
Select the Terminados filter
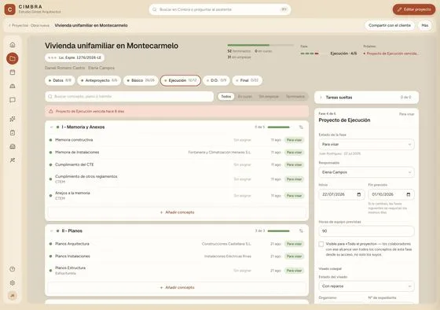pos(295,97)
